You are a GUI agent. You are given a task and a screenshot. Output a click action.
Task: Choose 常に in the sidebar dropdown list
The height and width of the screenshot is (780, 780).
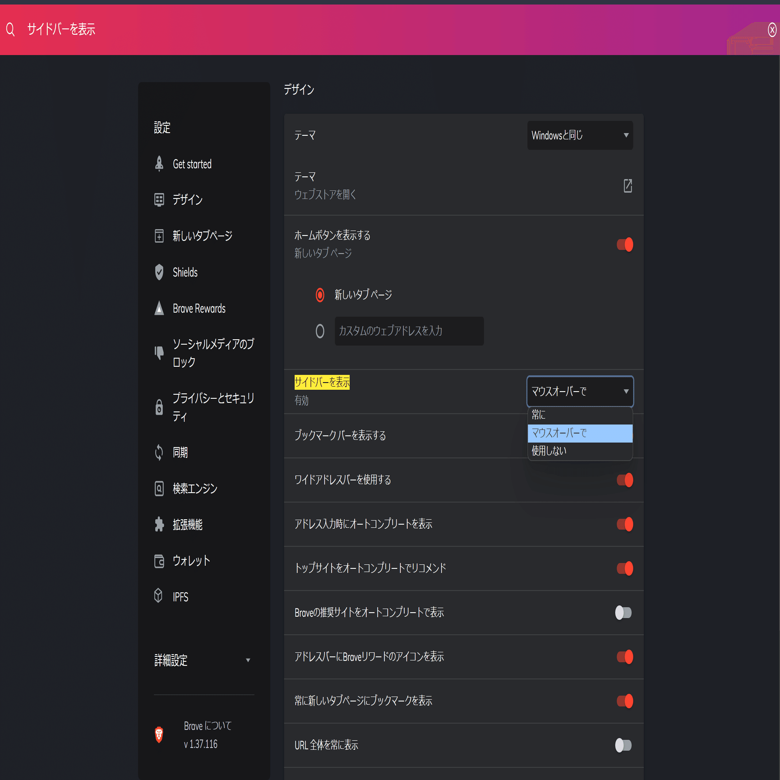click(580, 415)
